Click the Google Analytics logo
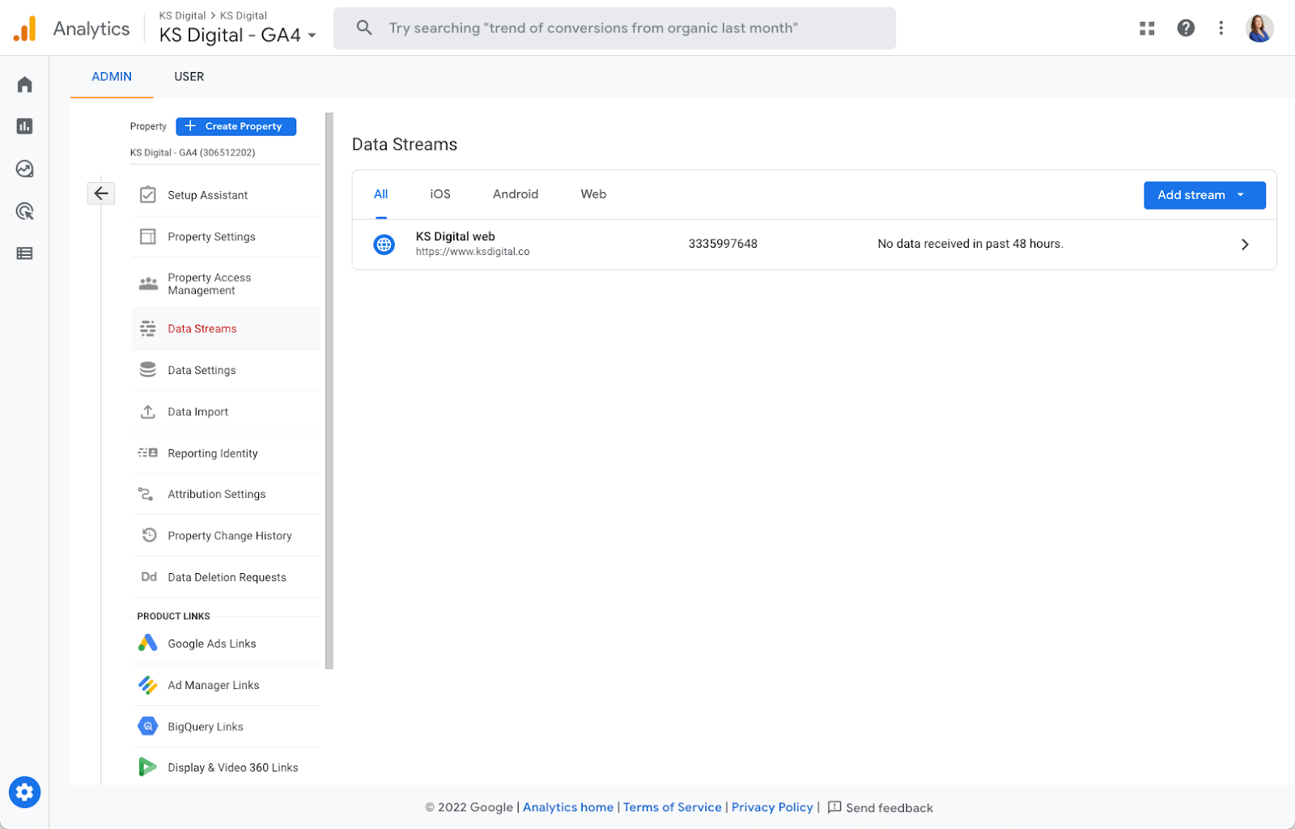 tap(25, 28)
